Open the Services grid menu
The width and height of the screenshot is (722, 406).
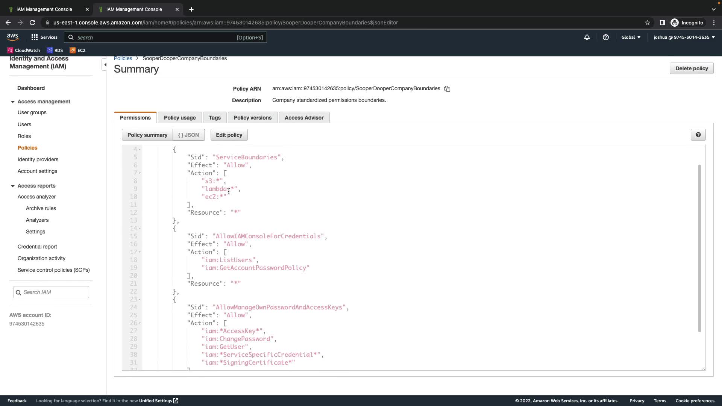(x=44, y=37)
